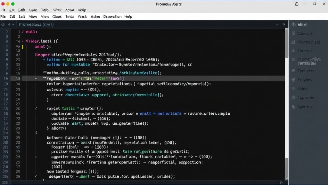
Task: Click the 'conretration' code line
Action: pos(111,143)
